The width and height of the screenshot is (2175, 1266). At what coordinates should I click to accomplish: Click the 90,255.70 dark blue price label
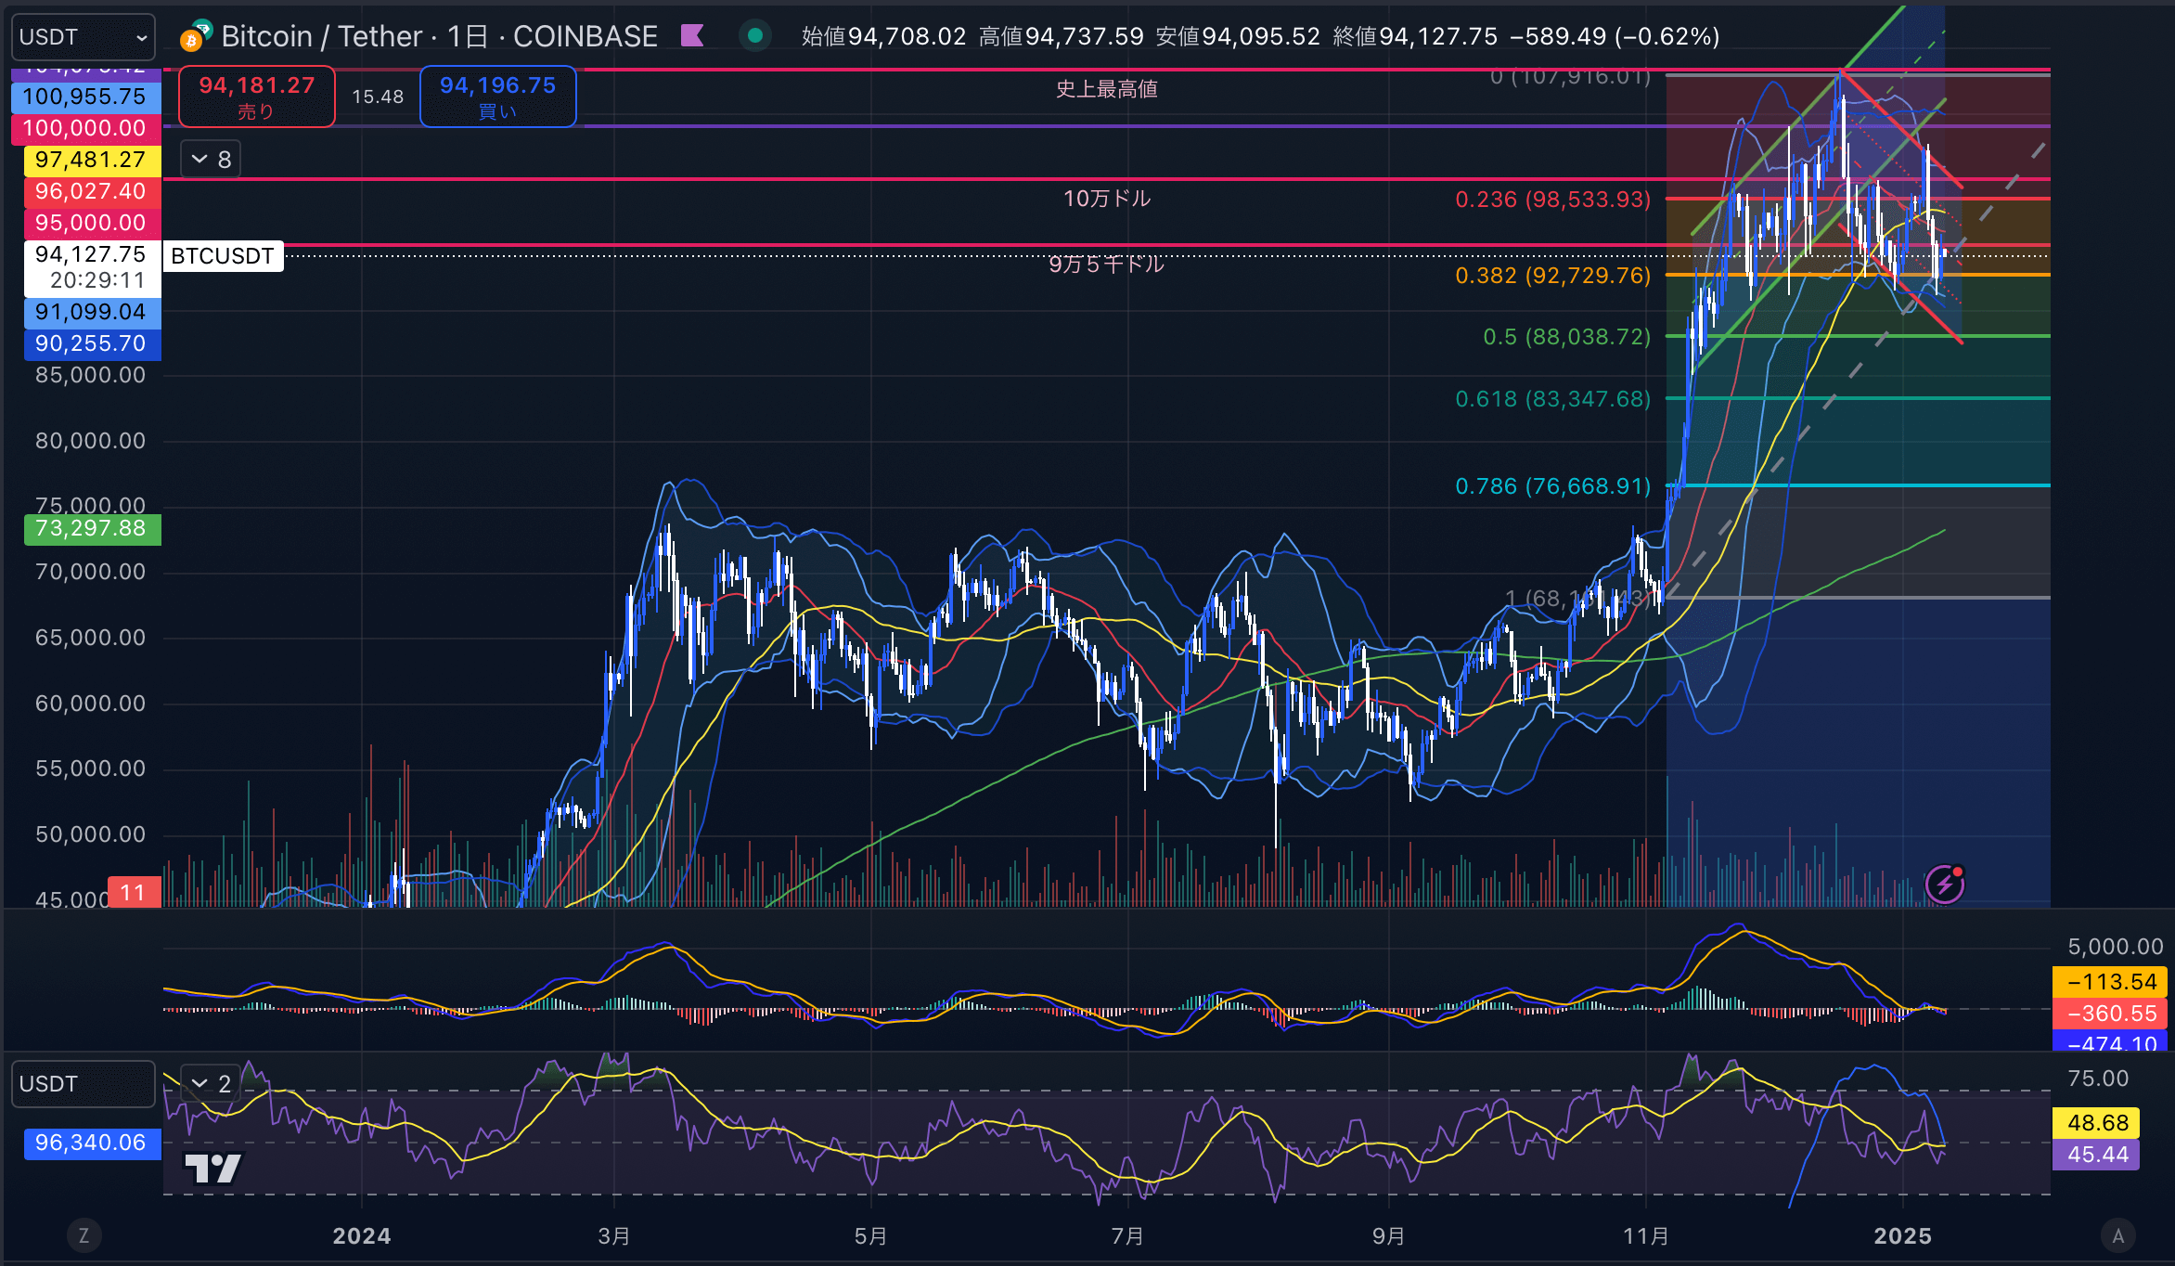(x=91, y=343)
